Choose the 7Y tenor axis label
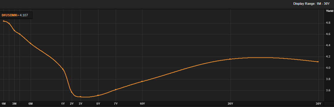The width and height of the screenshot is (334, 107). [116, 104]
